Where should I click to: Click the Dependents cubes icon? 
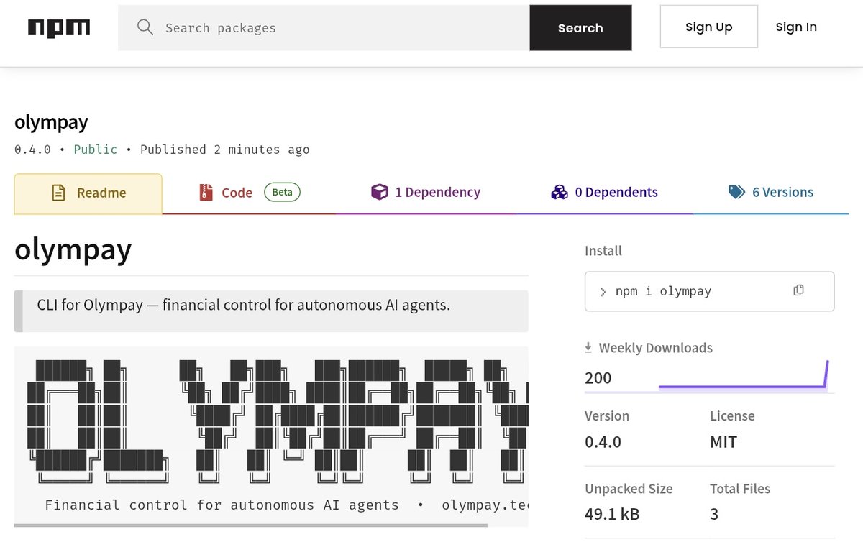[560, 192]
